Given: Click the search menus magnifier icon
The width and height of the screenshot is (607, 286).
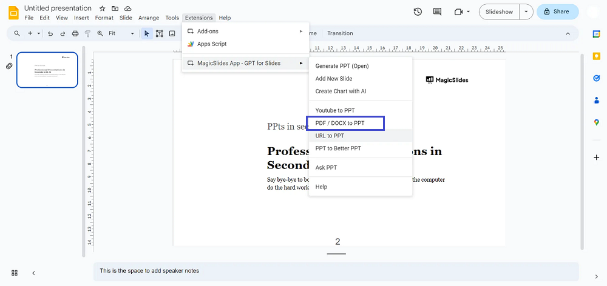Looking at the screenshot, I should coord(17,33).
